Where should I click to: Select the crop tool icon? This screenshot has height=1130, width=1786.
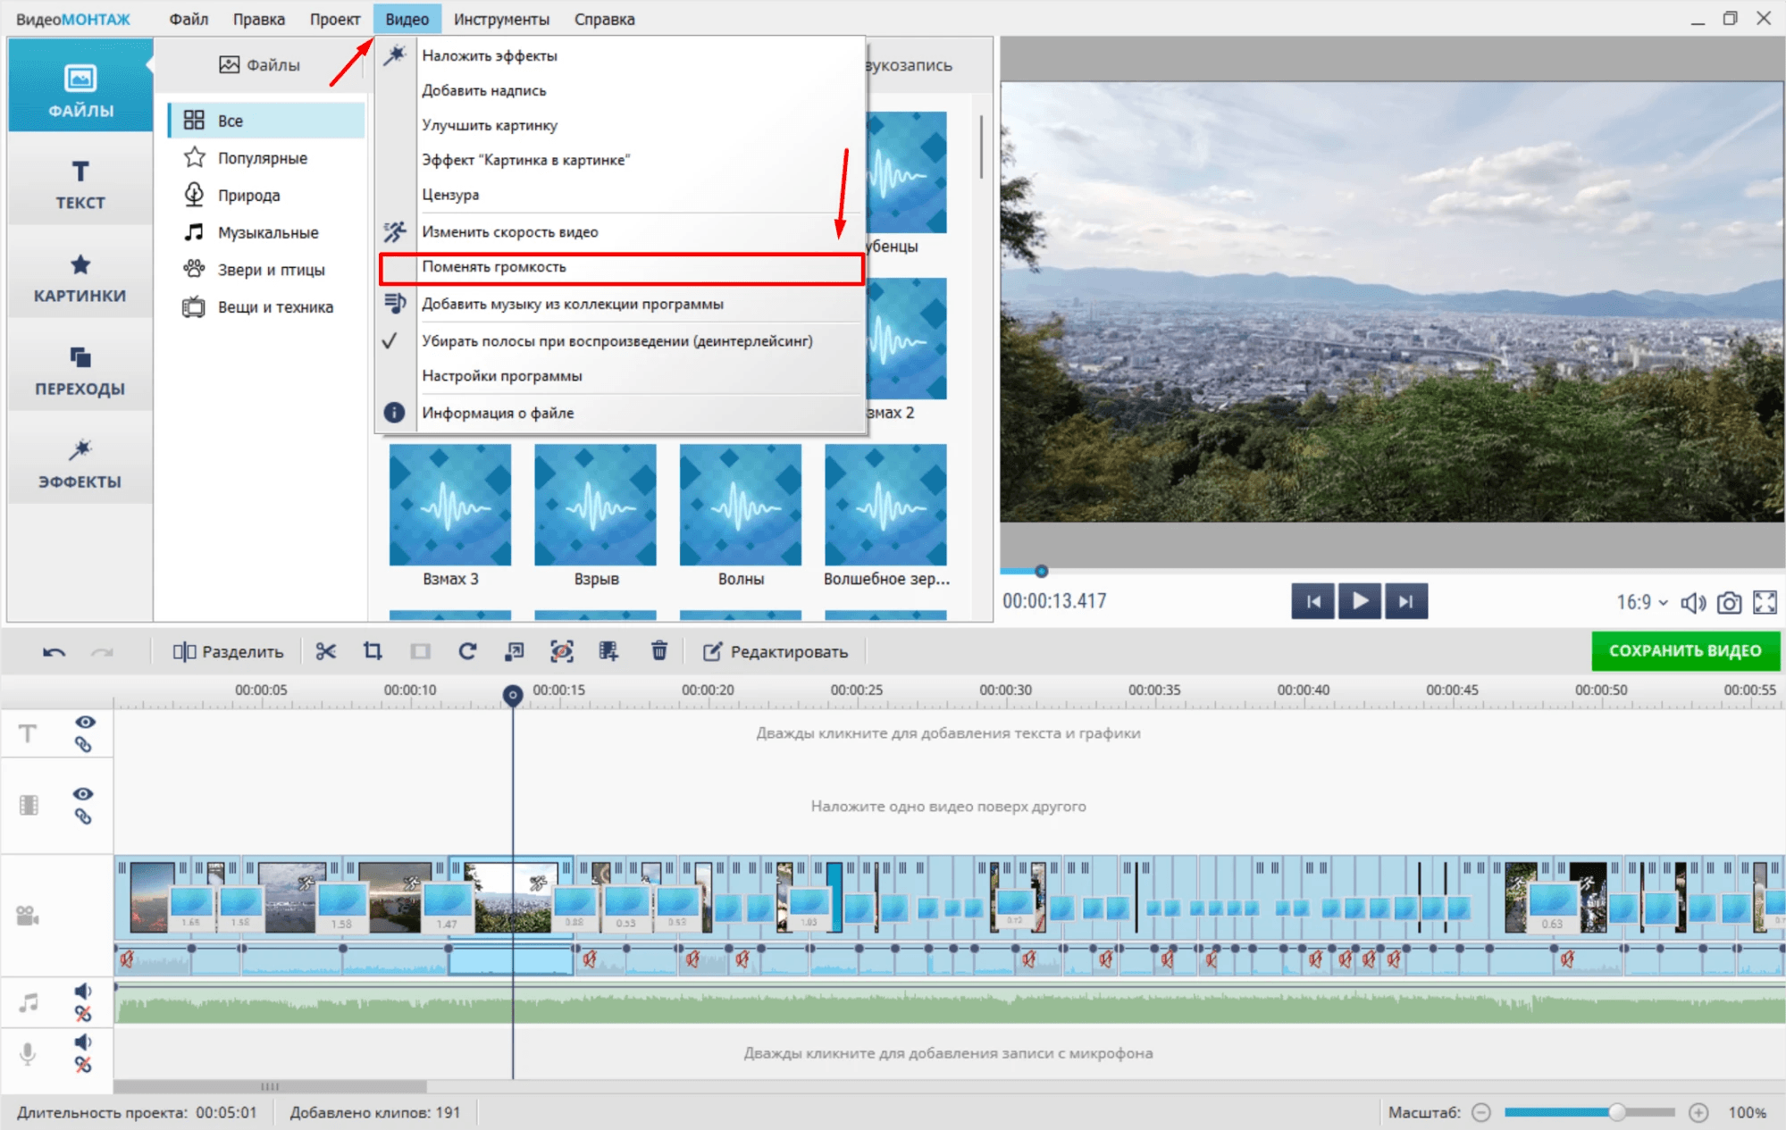click(x=373, y=651)
